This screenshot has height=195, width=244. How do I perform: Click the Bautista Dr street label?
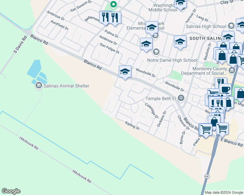tap(207, 51)
